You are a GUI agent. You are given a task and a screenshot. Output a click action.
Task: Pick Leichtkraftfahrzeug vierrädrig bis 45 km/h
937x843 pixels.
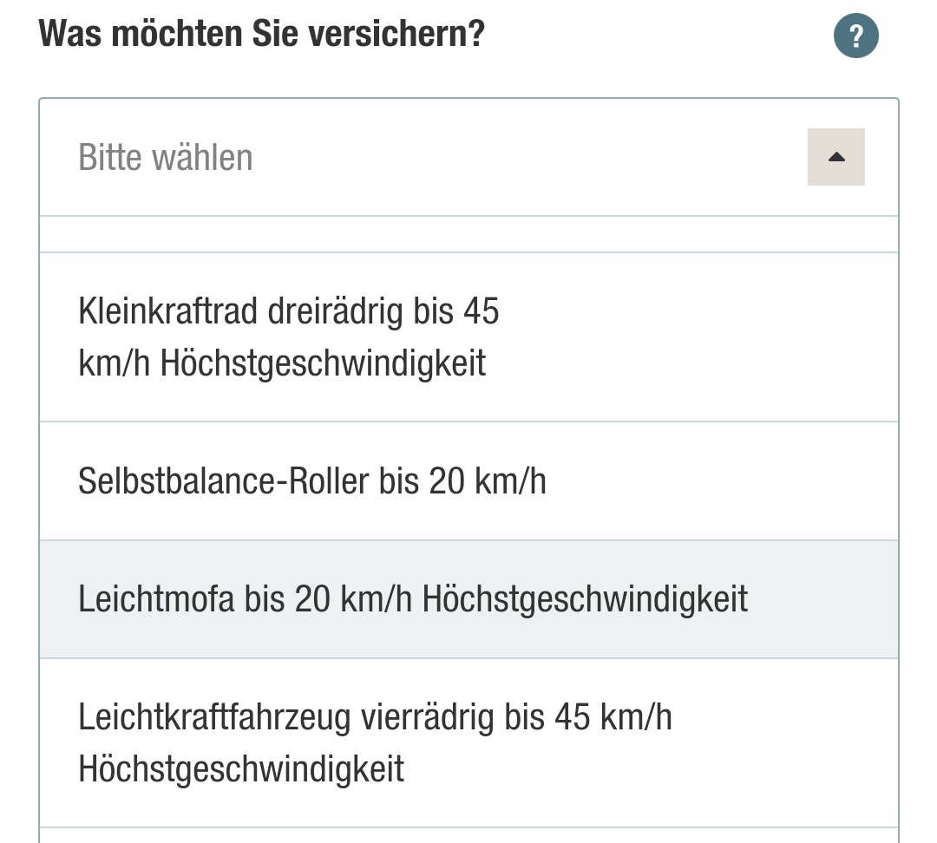375,743
